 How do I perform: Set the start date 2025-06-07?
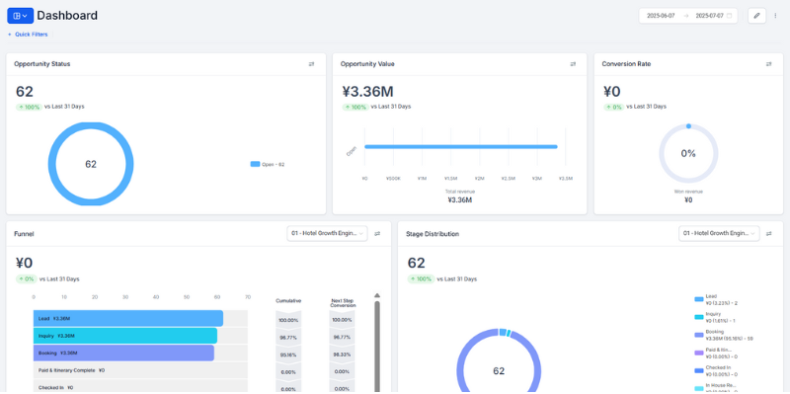tap(661, 16)
